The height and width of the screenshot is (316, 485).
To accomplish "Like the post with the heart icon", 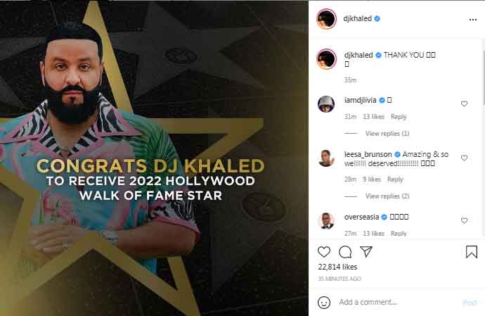I will (324, 252).
